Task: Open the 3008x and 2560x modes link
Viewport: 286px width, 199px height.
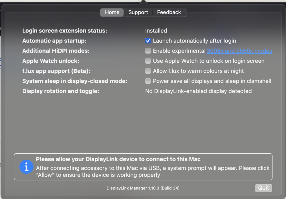Action: click(x=239, y=51)
